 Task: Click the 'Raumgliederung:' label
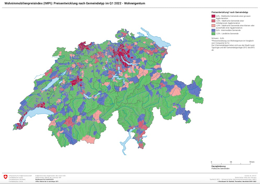tap(219, 166)
